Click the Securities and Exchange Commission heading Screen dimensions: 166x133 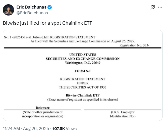(83, 59)
